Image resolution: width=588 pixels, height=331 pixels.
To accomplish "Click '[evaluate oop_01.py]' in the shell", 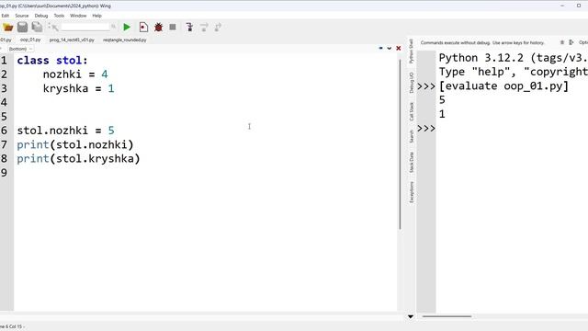I will click(x=503, y=86).
